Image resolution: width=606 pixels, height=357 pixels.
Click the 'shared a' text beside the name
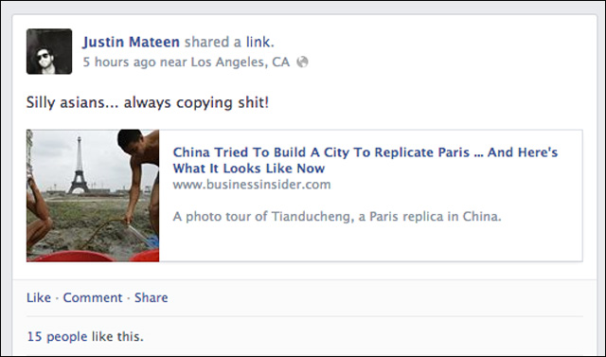[213, 42]
